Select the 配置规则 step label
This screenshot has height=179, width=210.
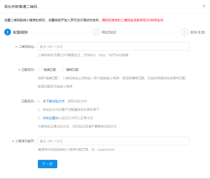[20, 32]
